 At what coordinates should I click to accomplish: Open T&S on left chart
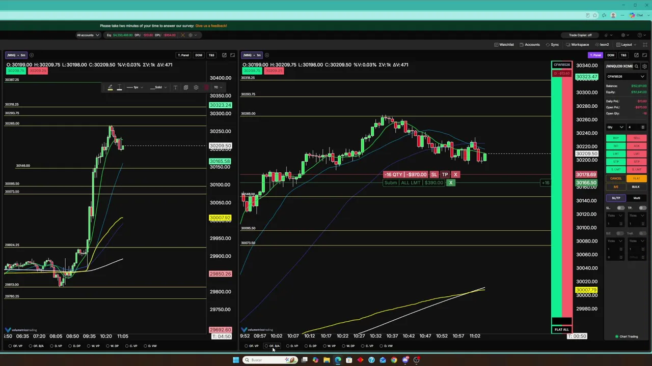[211, 55]
